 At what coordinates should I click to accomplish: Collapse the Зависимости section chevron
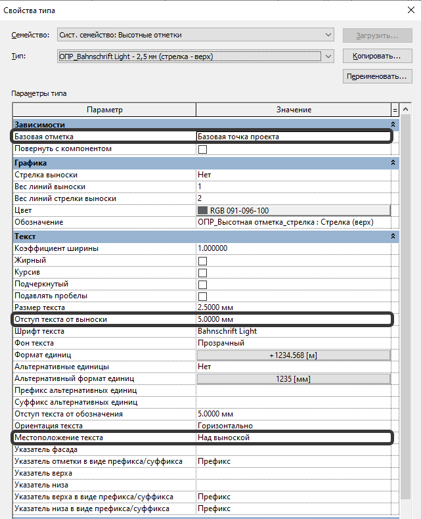393,124
